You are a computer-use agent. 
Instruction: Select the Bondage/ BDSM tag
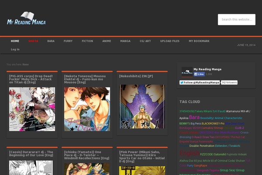190,128
